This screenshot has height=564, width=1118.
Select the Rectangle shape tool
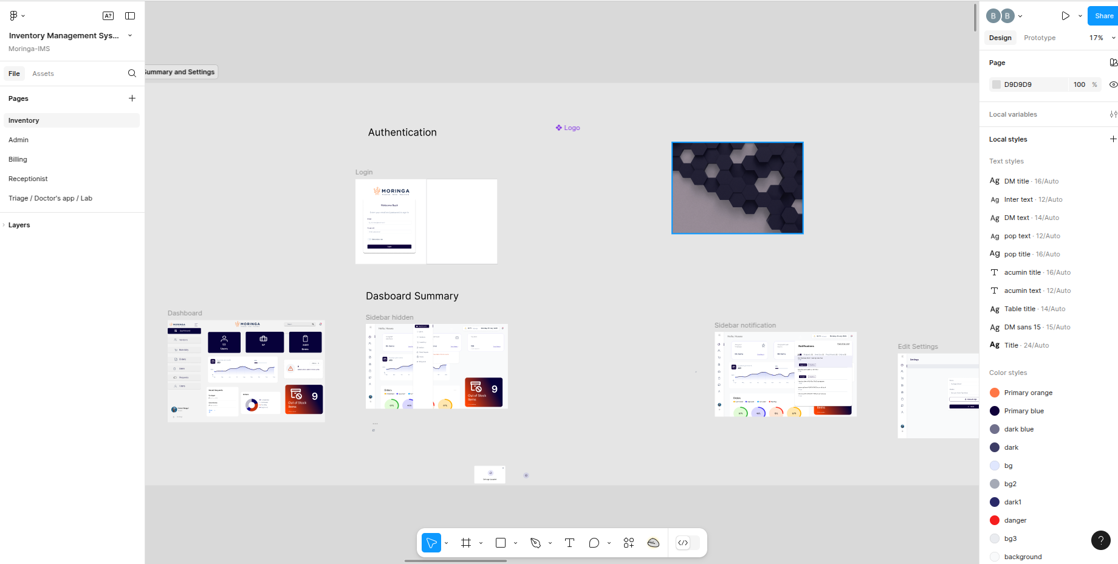pyautogui.click(x=501, y=543)
